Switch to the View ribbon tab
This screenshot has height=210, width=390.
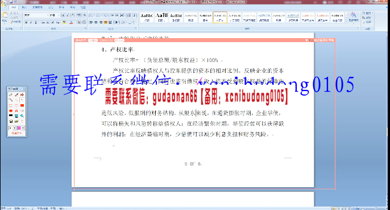coord(83,7)
